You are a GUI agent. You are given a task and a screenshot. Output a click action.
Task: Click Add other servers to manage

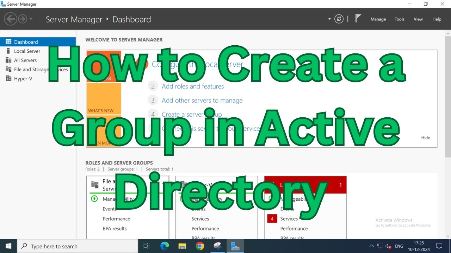coord(202,100)
